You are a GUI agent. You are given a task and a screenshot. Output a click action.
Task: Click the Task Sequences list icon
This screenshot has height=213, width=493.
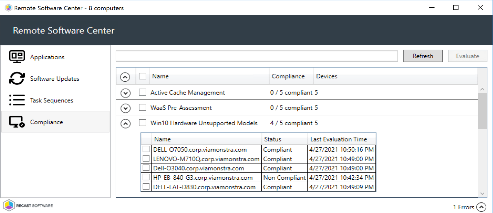coord(17,100)
